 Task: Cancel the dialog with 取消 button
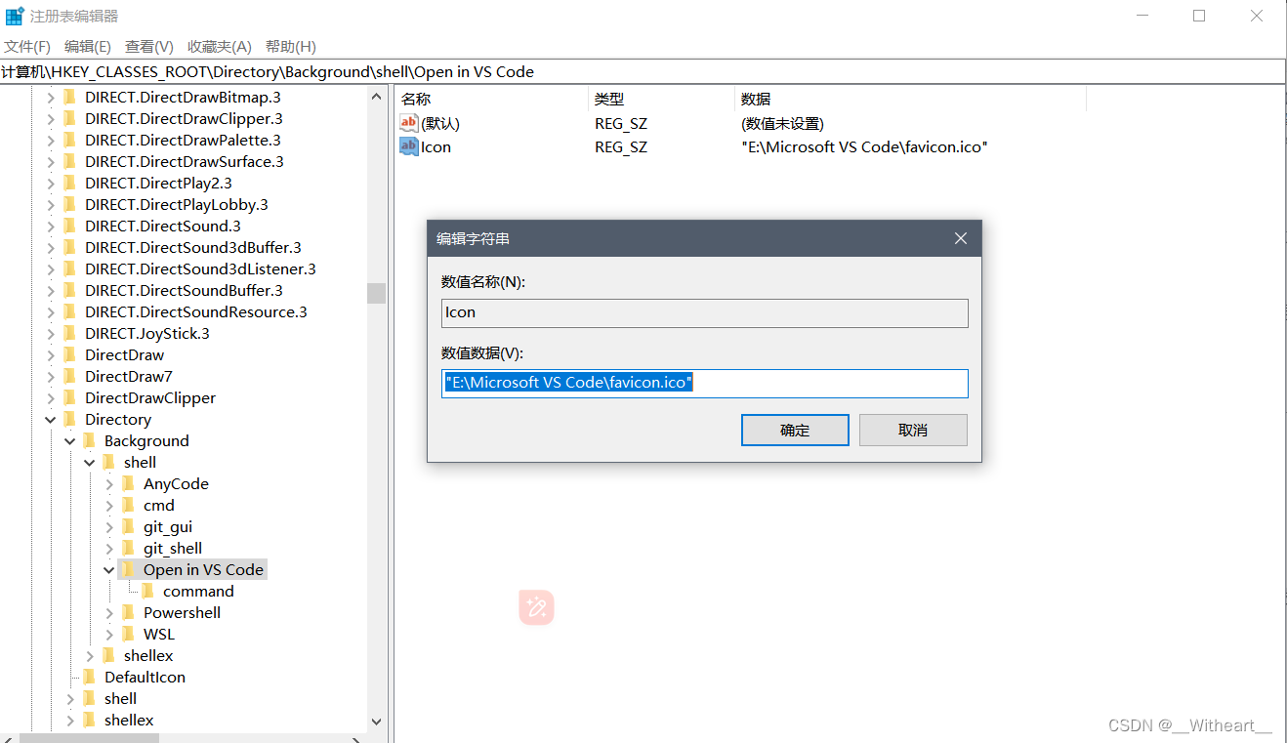[913, 430]
